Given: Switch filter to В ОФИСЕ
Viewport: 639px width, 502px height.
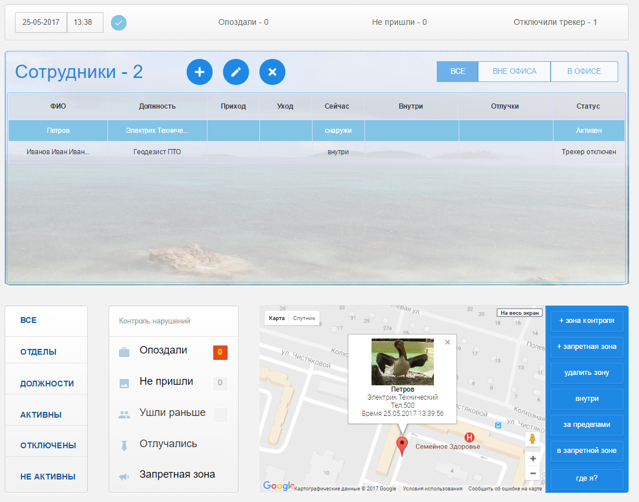Looking at the screenshot, I should [x=584, y=72].
